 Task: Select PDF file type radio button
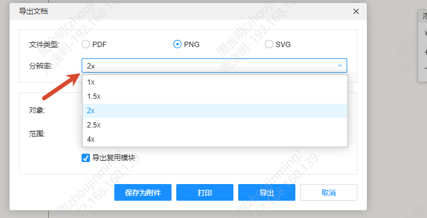coord(86,44)
